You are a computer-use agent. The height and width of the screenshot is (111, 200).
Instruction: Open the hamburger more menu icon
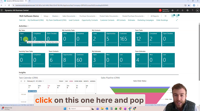pyautogui.click(x=165, y=16)
